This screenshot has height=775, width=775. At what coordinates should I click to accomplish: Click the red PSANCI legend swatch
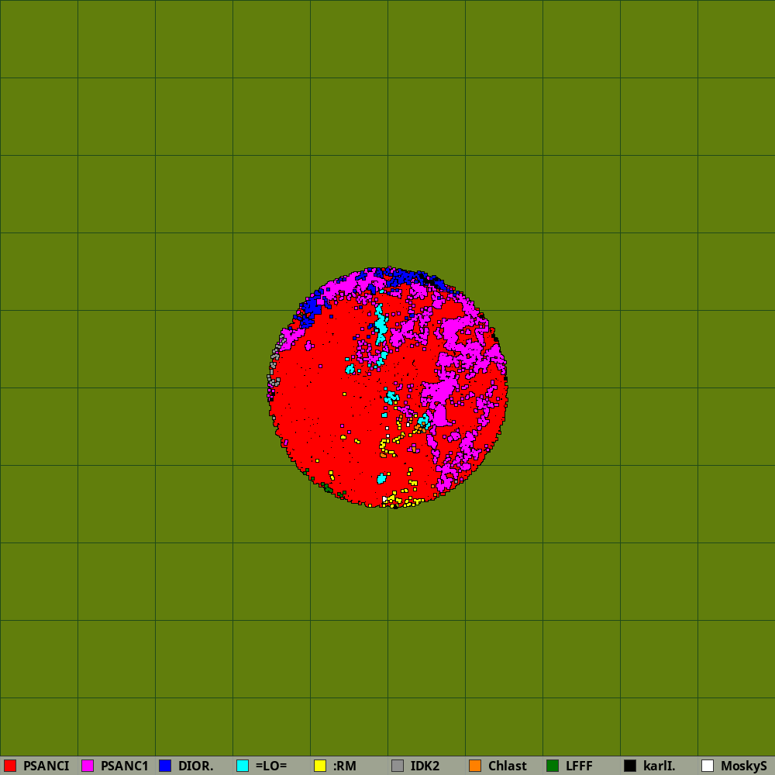pyautogui.click(x=10, y=766)
